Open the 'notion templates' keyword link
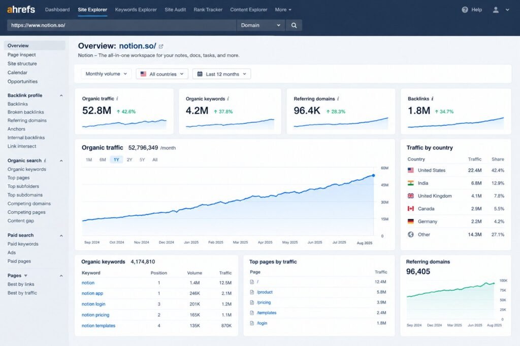520x346 pixels. click(x=99, y=326)
